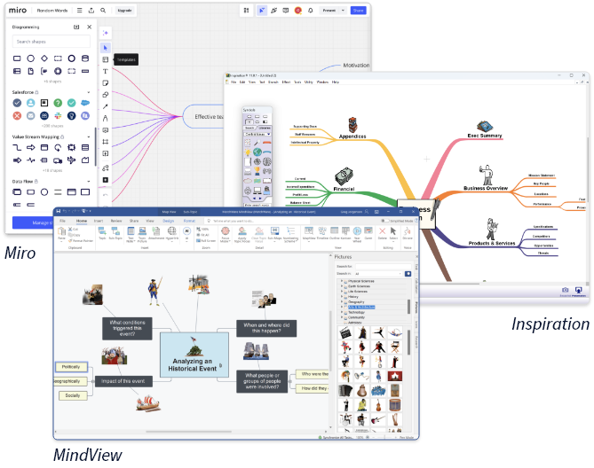Viewport: 594px width, 468px height.
Task: Expand the History folder in Pictures tree
Action: 342,297
